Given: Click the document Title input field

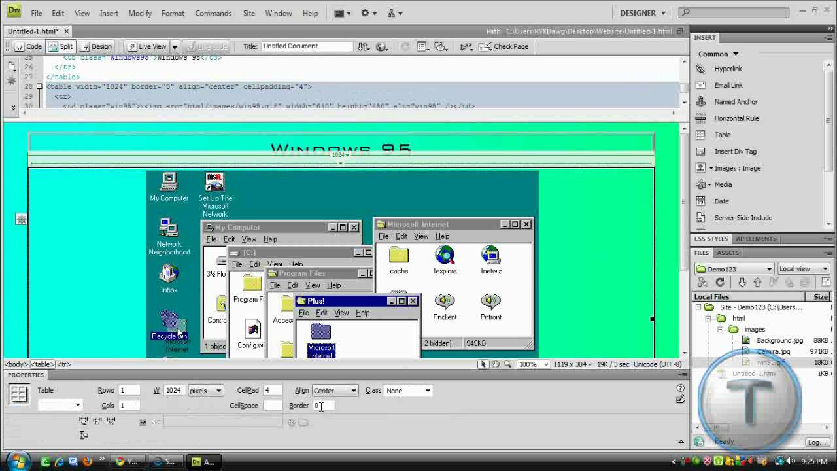Looking at the screenshot, I should (307, 46).
